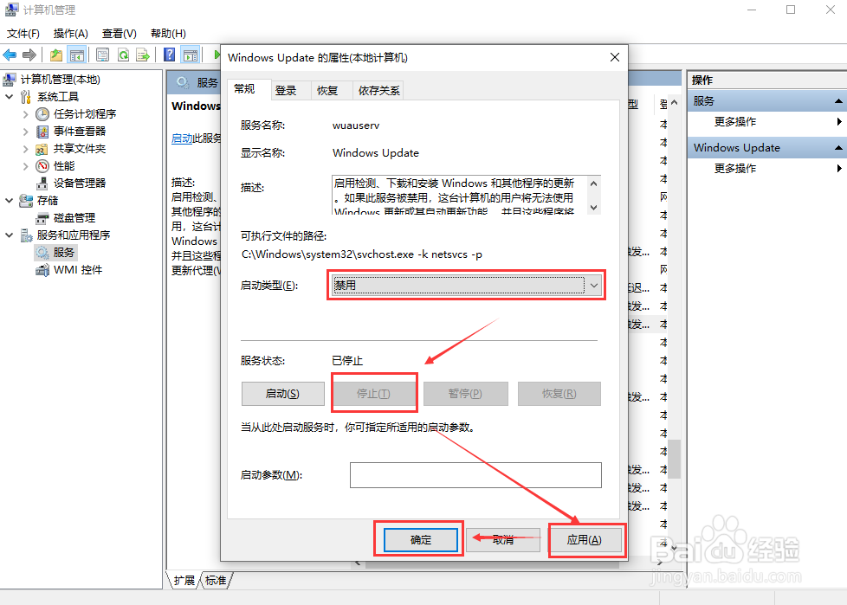Viewport: 847px width, 605px height.
Task: Click the 恢复(R) service button
Action: coord(559,394)
